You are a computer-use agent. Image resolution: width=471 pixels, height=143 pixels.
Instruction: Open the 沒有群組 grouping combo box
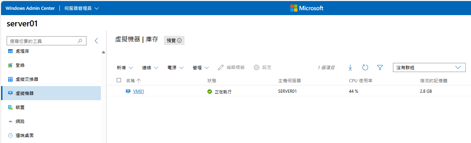pos(429,67)
